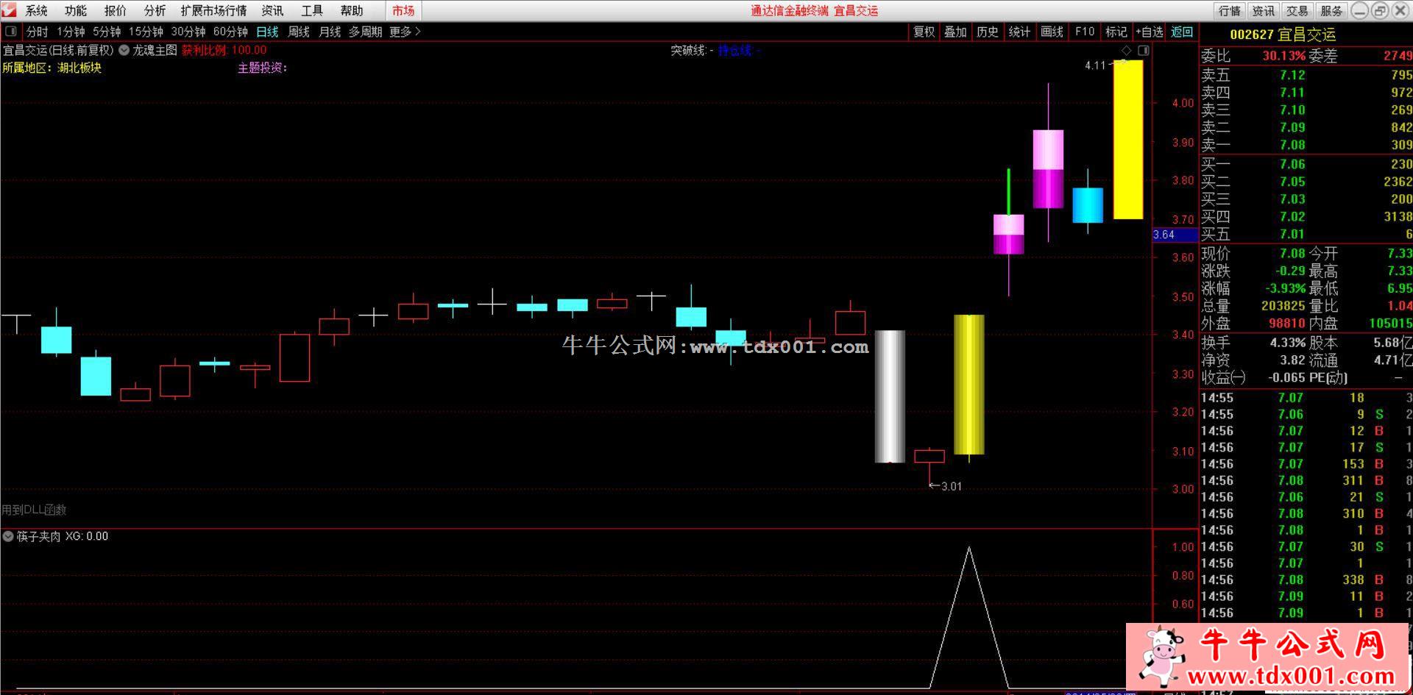Click the diamond marker icon above the chart
Image resolution: width=1413 pixels, height=695 pixels.
click(1126, 50)
